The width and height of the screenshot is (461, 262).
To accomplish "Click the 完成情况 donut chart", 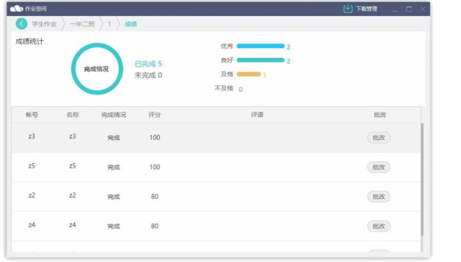I will click(96, 69).
